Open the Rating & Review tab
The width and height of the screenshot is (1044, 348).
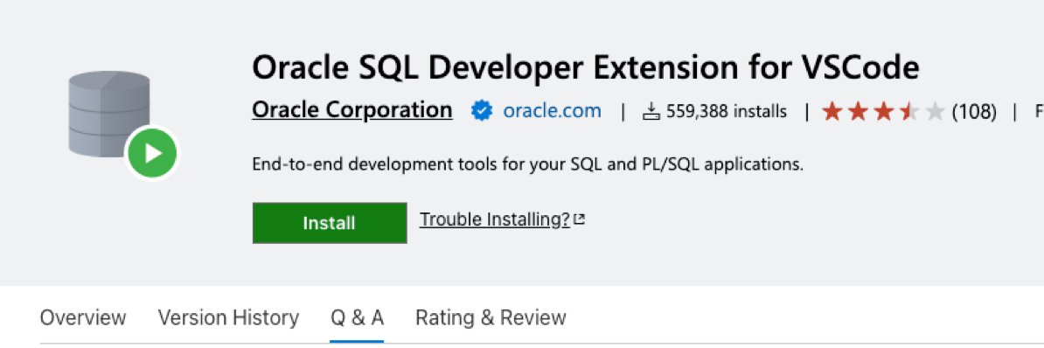[x=491, y=317]
